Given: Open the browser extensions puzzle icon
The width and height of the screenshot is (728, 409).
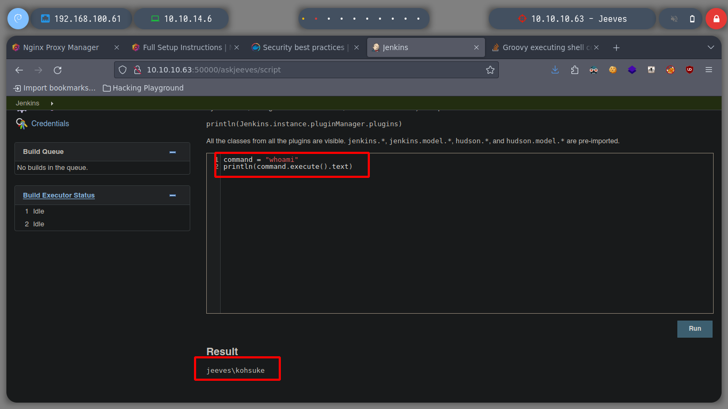Looking at the screenshot, I should [574, 70].
